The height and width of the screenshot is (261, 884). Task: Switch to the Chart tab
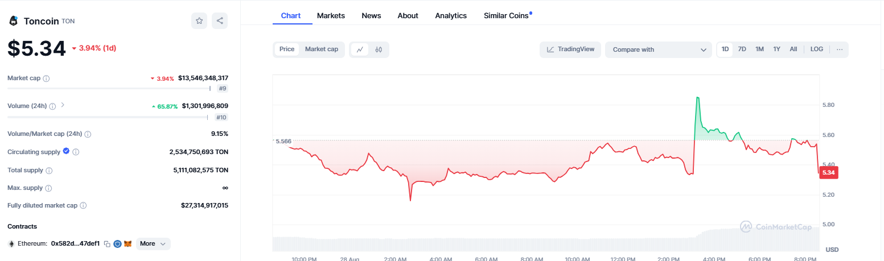click(x=291, y=15)
